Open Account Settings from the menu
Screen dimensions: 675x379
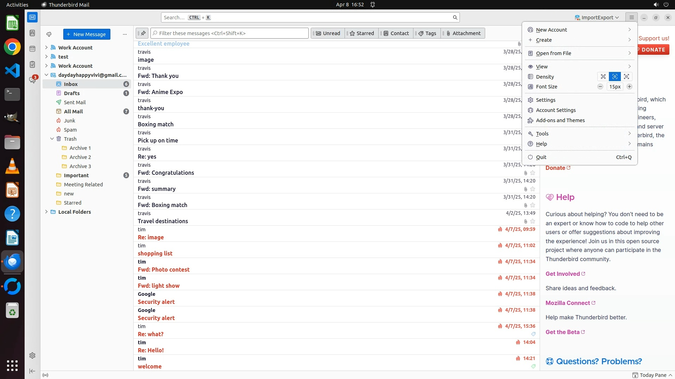pyautogui.click(x=555, y=110)
